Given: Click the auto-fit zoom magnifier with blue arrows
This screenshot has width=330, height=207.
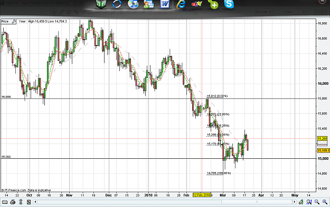Looking at the screenshot, I should (309, 202).
